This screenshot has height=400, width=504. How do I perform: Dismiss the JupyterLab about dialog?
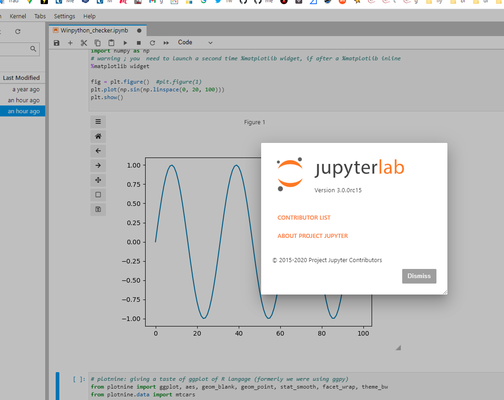coord(419,276)
